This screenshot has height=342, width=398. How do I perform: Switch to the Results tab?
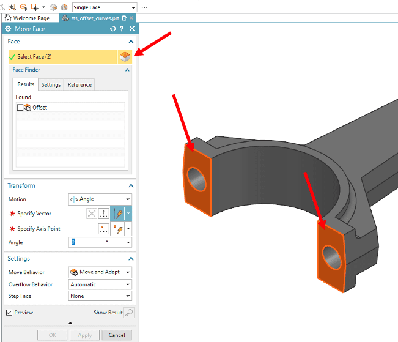26,84
